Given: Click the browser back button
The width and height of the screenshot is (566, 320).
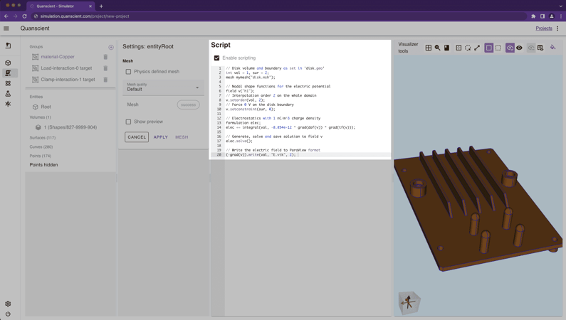Looking at the screenshot, I should click(6, 16).
